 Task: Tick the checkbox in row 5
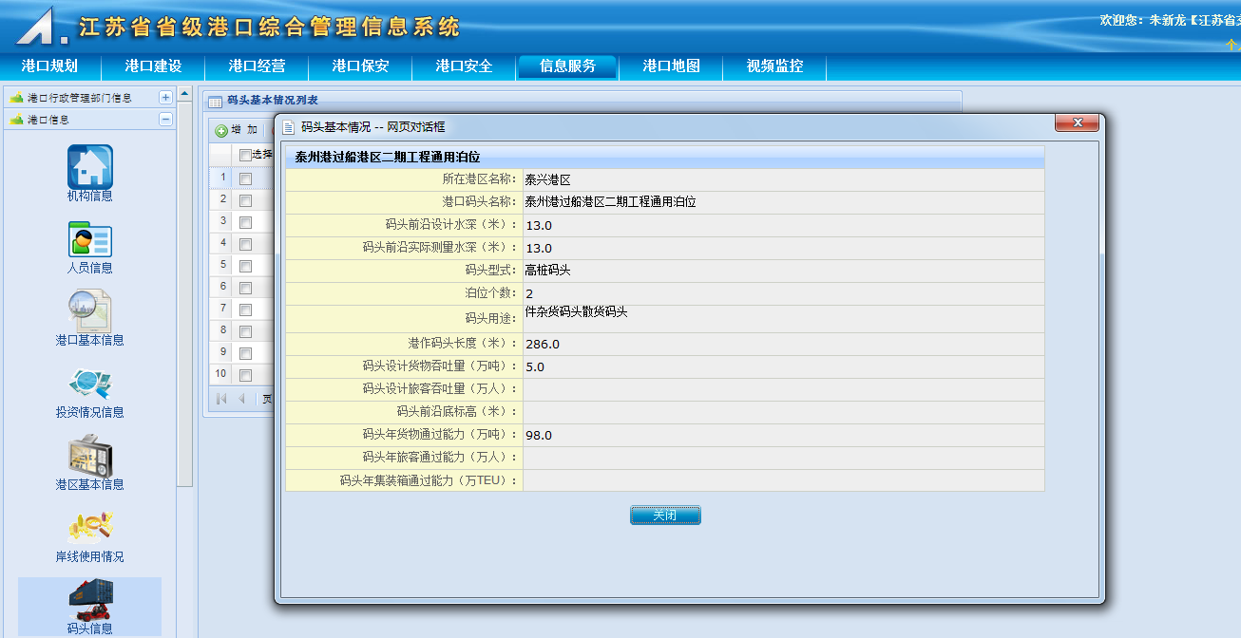[x=245, y=266]
